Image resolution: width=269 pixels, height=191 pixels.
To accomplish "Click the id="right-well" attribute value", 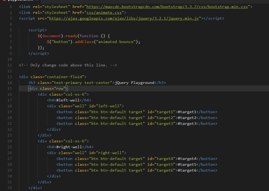I will coord(110,153).
